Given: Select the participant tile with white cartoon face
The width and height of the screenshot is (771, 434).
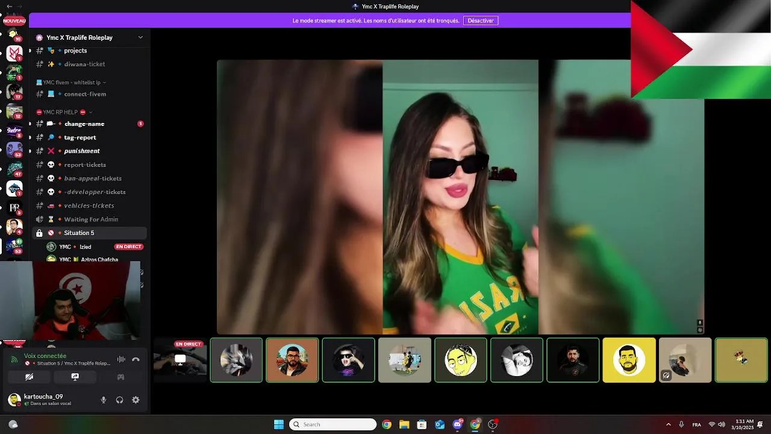Looking at the screenshot, I should point(461,360).
